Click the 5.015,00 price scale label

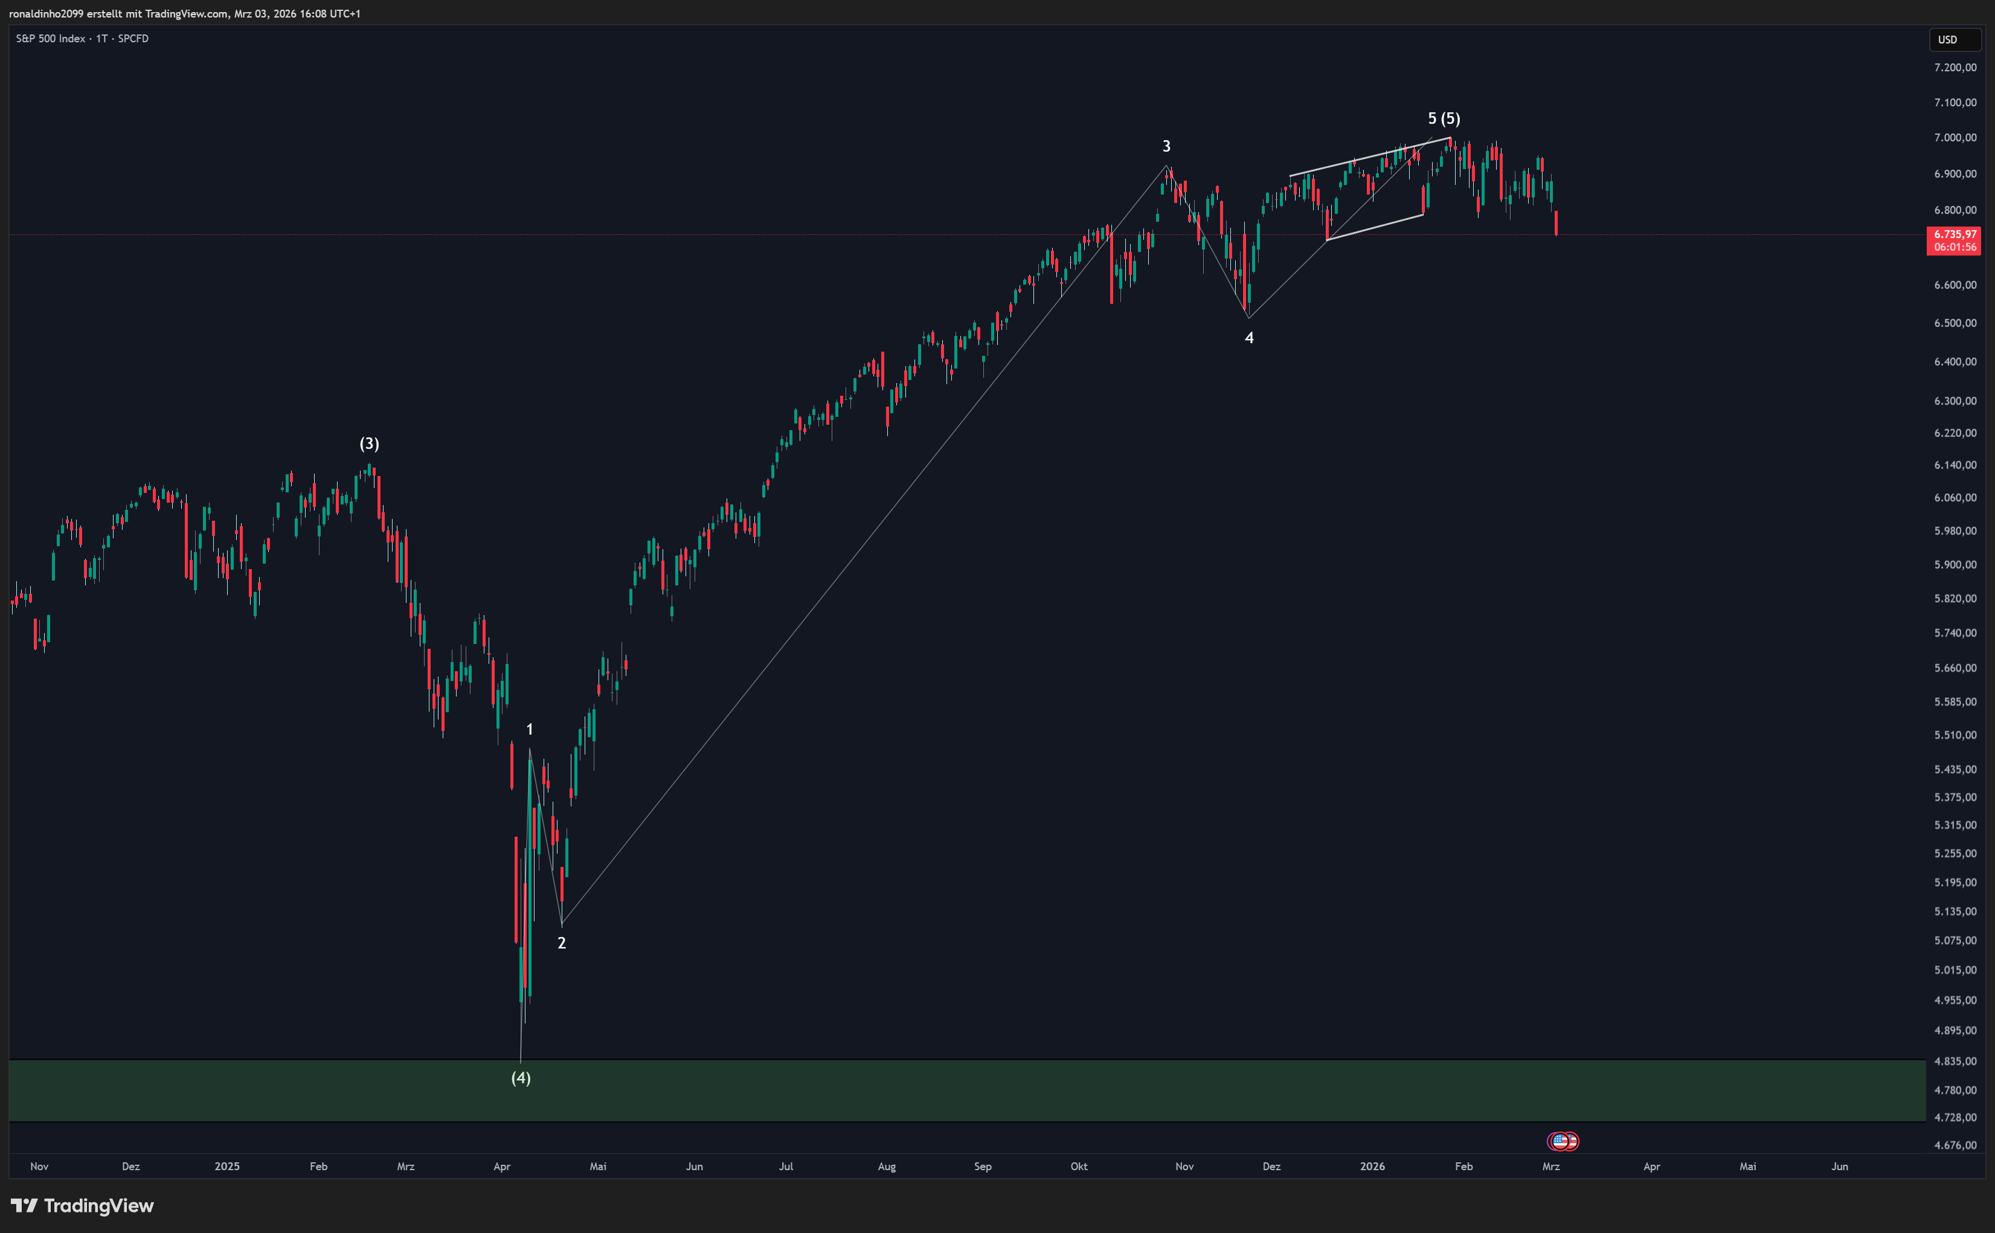click(x=1955, y=970)
